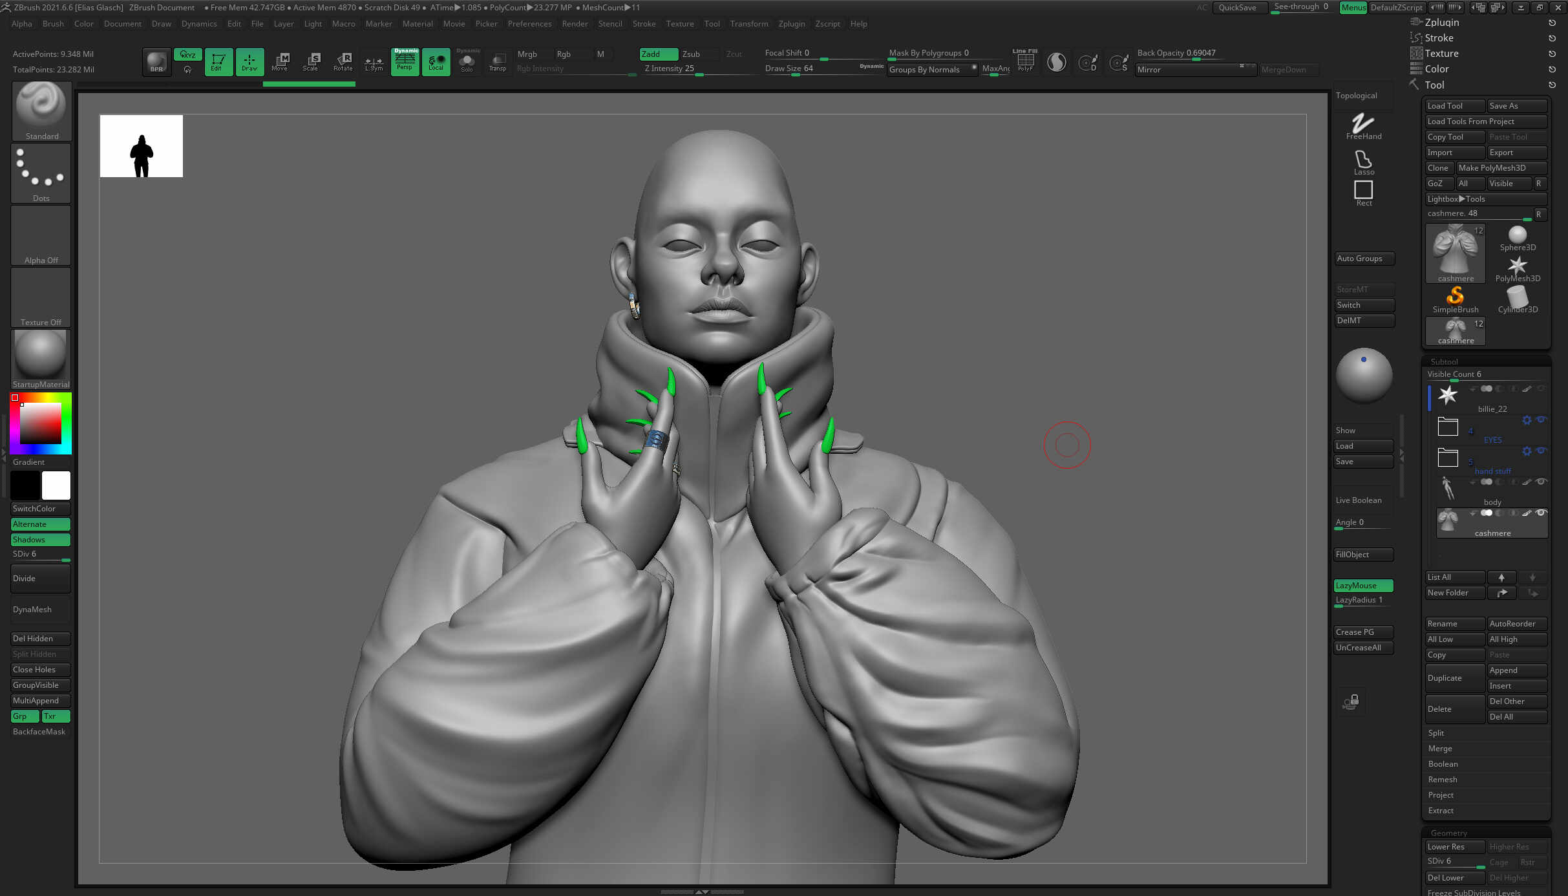Screen dimensions: 1568x896
Task: Switch to the Move transform tool
Action: (x=281, y=61)
